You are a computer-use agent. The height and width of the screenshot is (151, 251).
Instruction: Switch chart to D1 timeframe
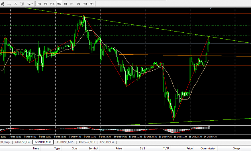(x=78, y=4)
